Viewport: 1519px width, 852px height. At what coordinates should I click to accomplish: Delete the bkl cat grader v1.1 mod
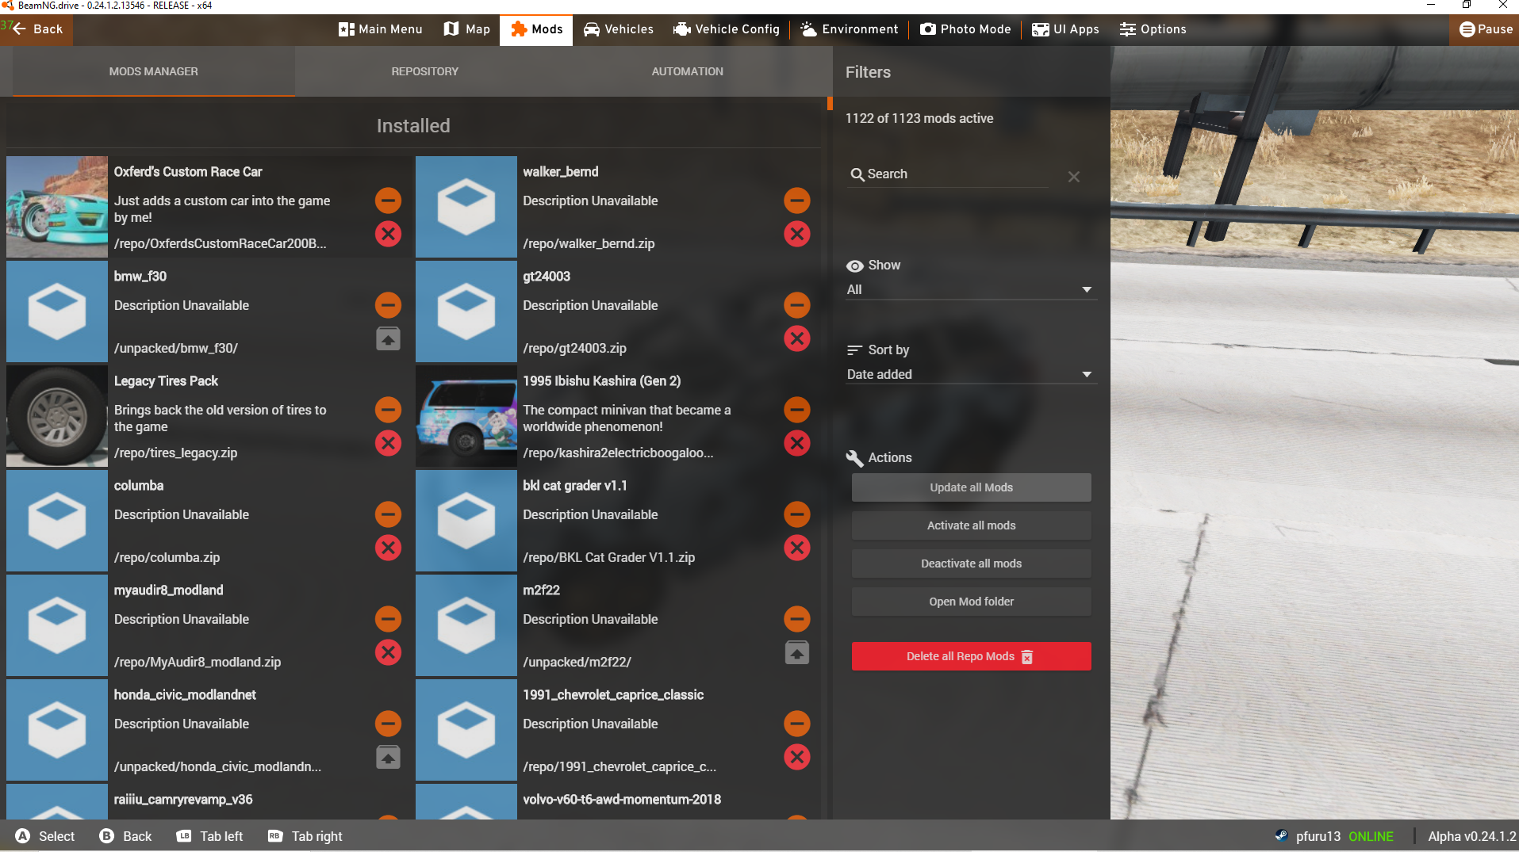tap(797, 548)
